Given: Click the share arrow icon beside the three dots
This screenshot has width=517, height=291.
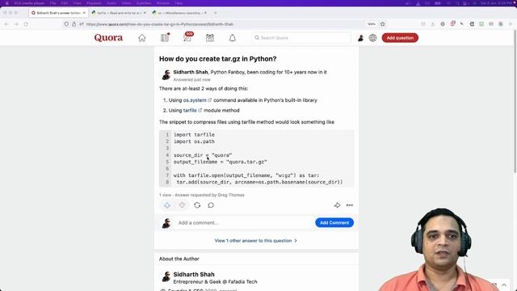Looking at the screenshot, I should [337, 205].
